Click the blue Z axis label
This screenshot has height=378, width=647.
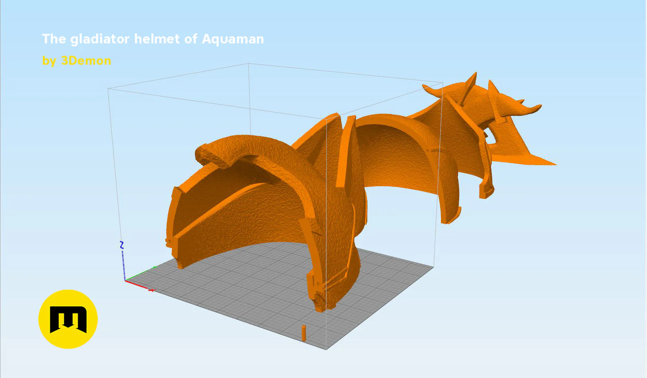122,245
